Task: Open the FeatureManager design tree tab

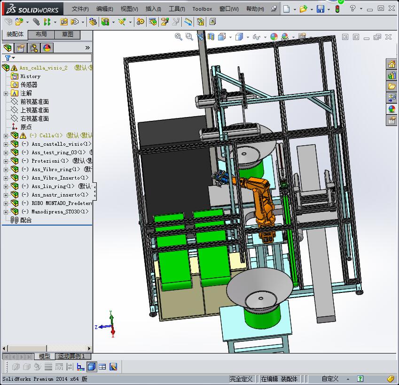Action: [x=8, y=47]
